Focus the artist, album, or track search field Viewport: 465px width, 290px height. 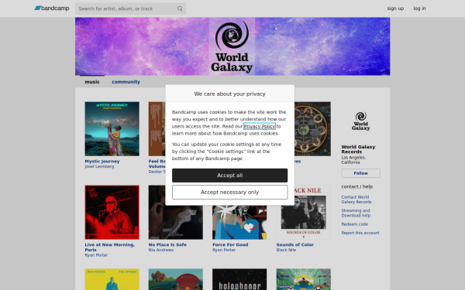click(x=130, y=9)
